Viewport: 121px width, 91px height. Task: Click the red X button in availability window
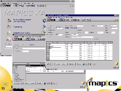coord(92,64)
